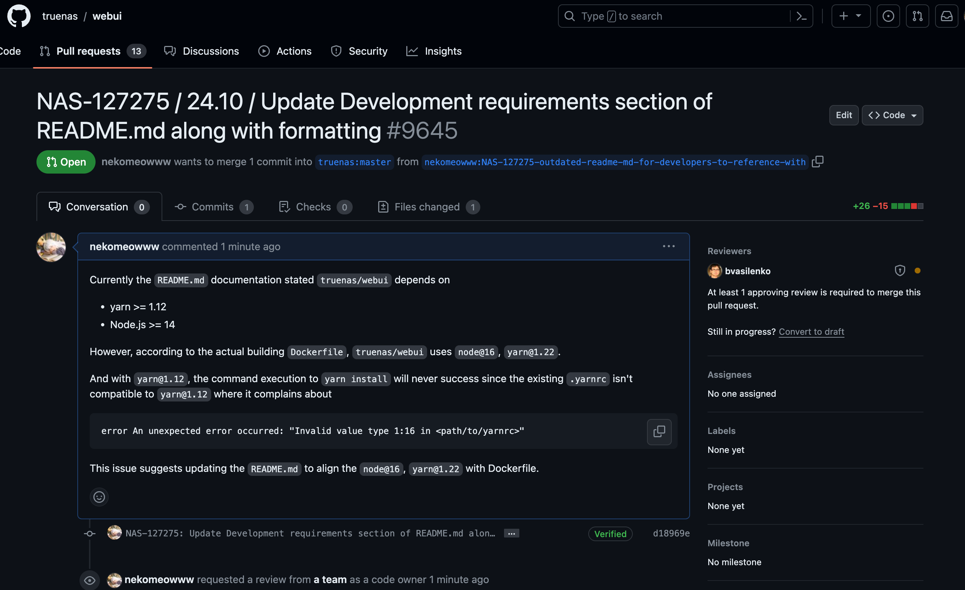Copy the yarn error code block
Viewport: 965px width, 590px height.
pyautogui.click(x=659, y=431)
